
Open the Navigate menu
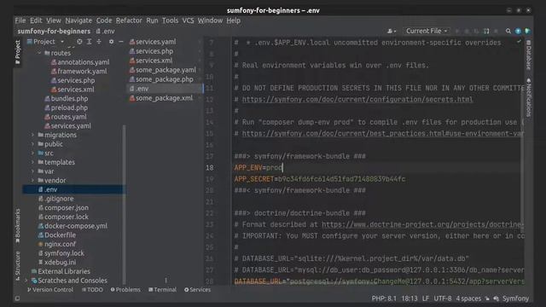[78, 20]
